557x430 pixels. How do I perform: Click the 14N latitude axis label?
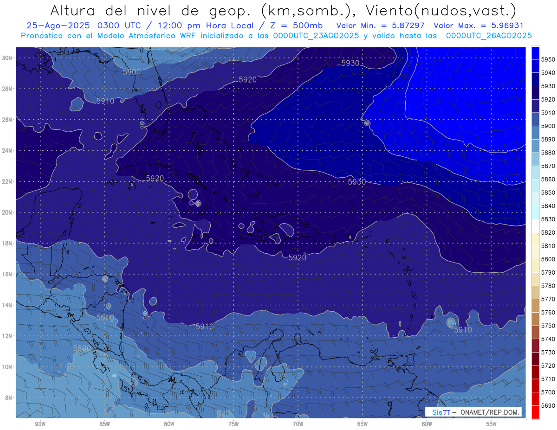pos(7,305)
